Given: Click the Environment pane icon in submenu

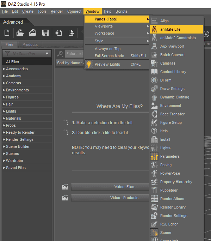Looking at the screenshot, I should click(154, 106).
